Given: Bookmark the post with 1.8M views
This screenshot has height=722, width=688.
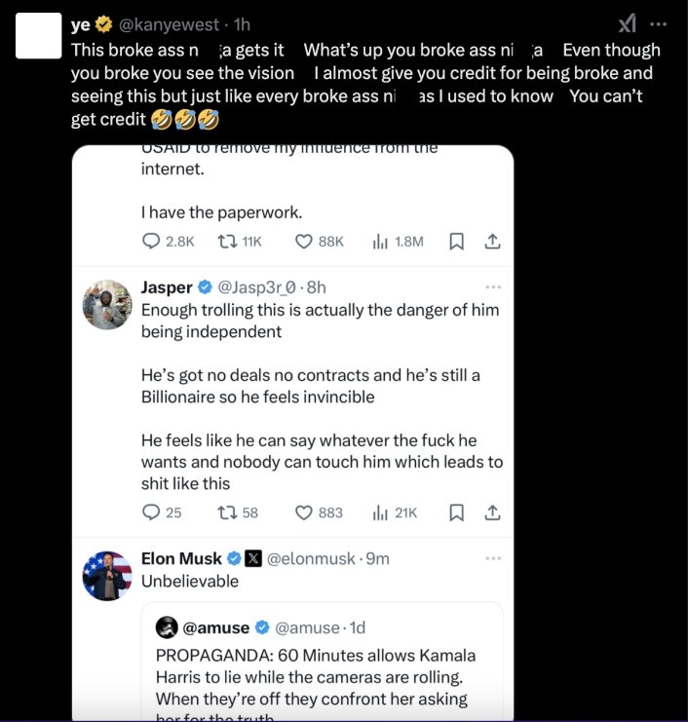Looking at the screenshot, I should pos(456,241).
